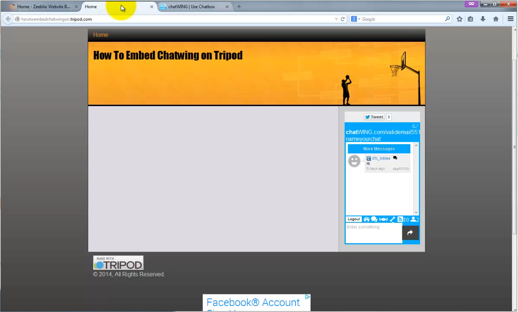Image resolution: width=518 pixels, height=312 pixels.
Task: Open the downloads arrow icon
Action: click(483, 19)
